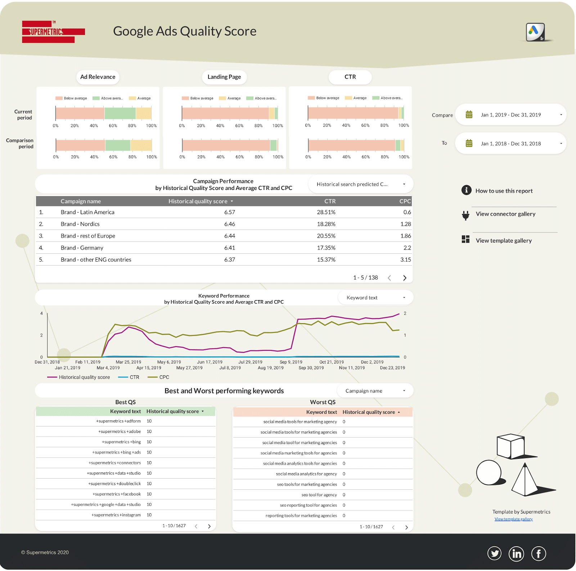Click CPC legend item under line chart
Viewport: 576px width, 571px height.
[x=158, y=377]
